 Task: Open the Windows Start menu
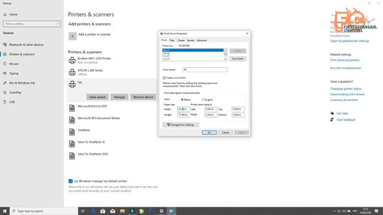5,211
